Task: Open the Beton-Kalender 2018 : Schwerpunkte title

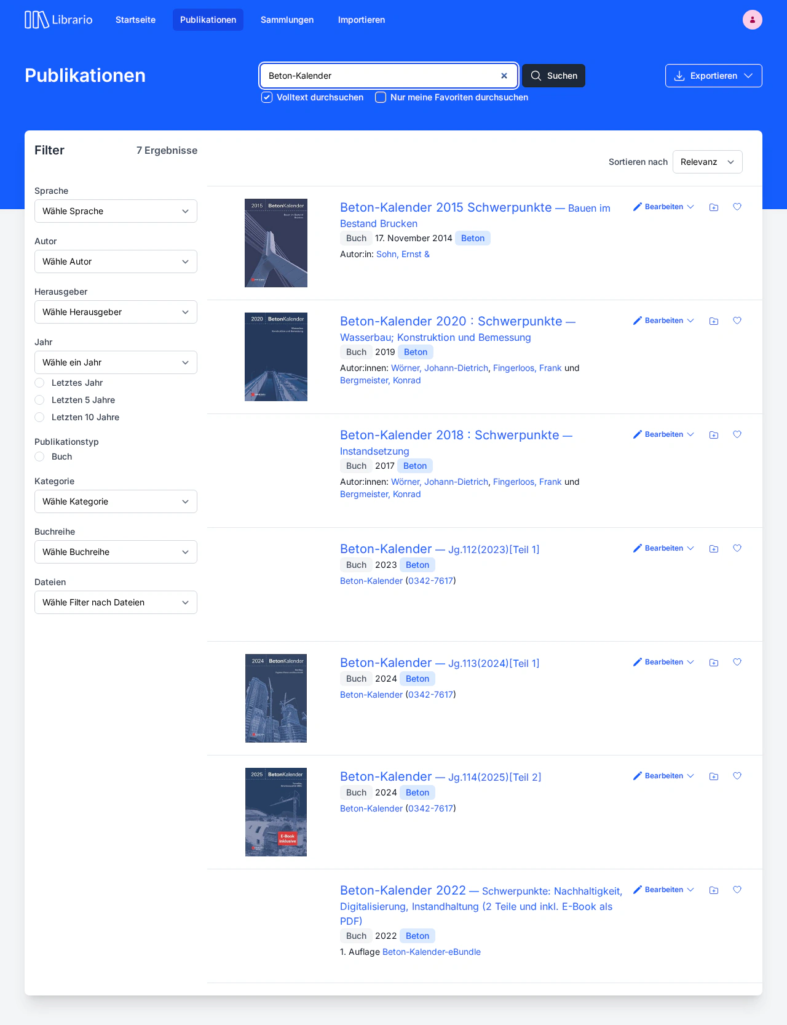Action: click(x=449, y=435)
